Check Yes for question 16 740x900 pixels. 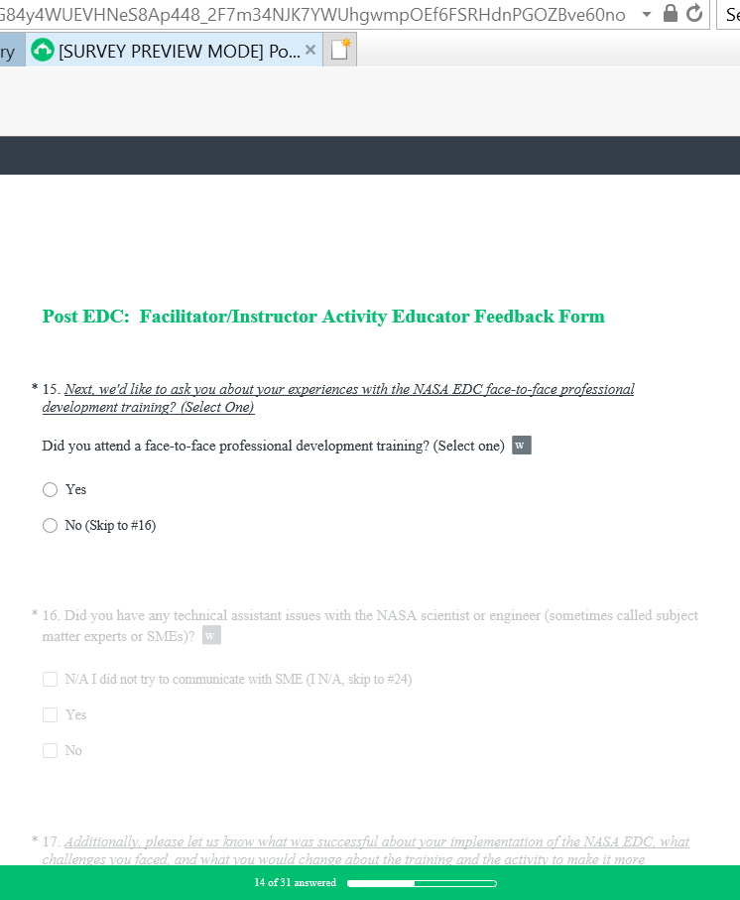[50, 714]
